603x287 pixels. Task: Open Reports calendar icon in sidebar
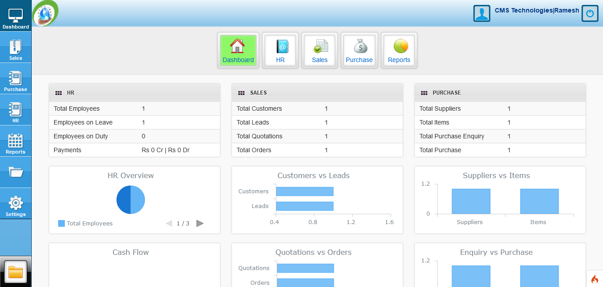point(16,141)
